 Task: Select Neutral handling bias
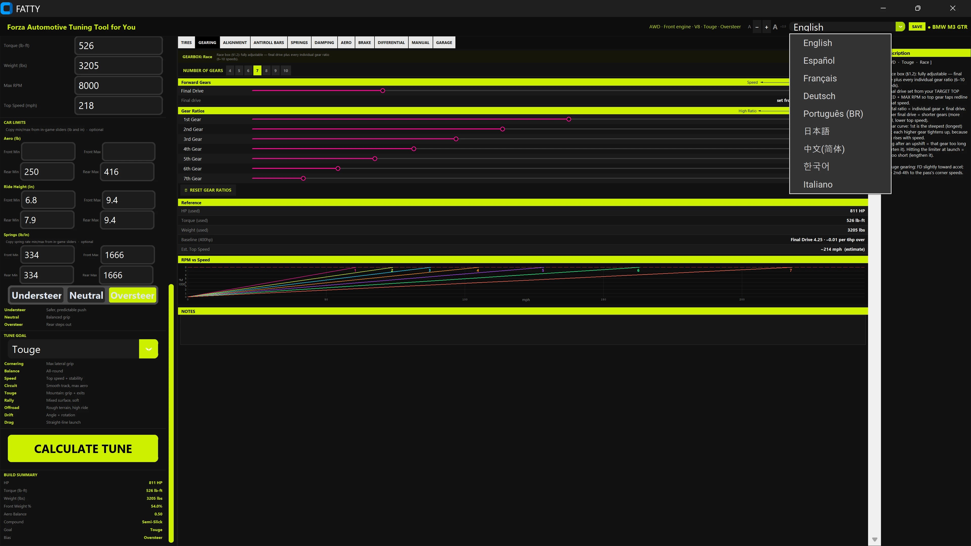pyautogui.click(x=86, y=295)
